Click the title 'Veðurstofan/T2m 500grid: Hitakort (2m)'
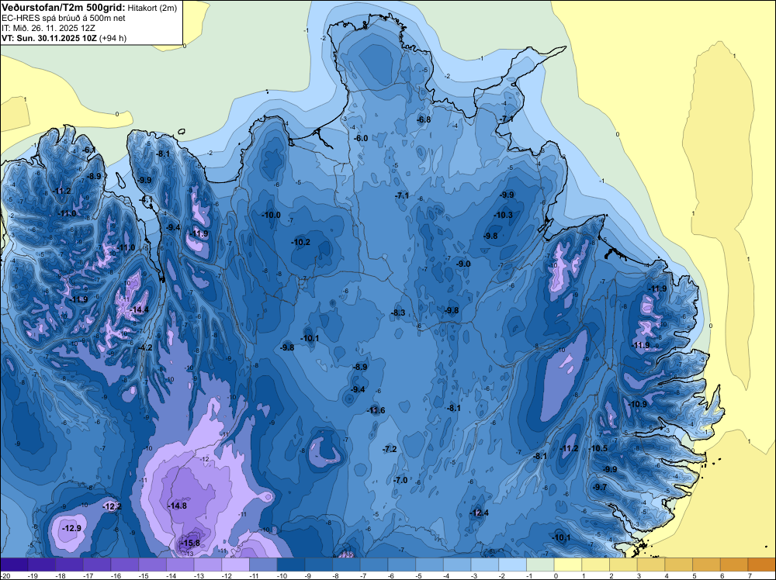776x580 pixels. [x=89, y=8]
